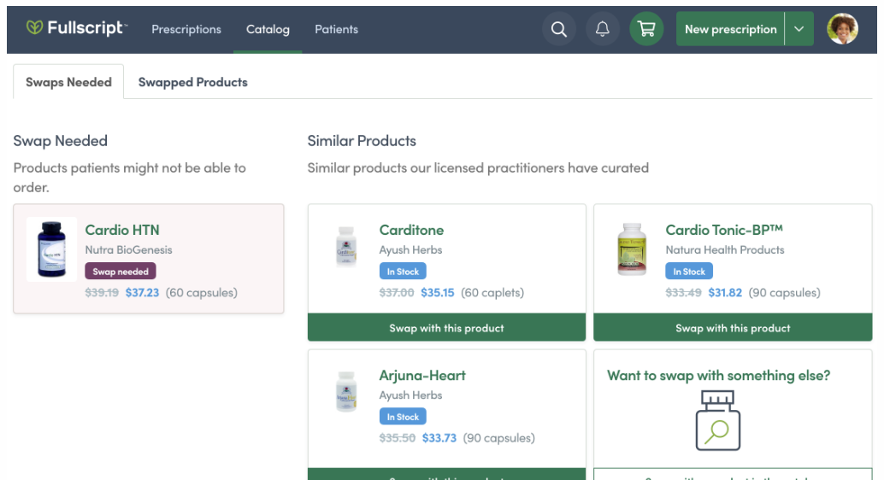The width and height of the screenshot is (884, 480).
Task: Swap with Carditone product
Action: pos(446,328)
